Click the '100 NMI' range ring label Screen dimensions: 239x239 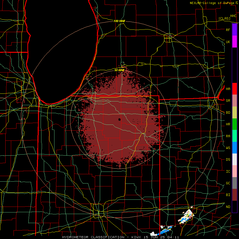119,21
